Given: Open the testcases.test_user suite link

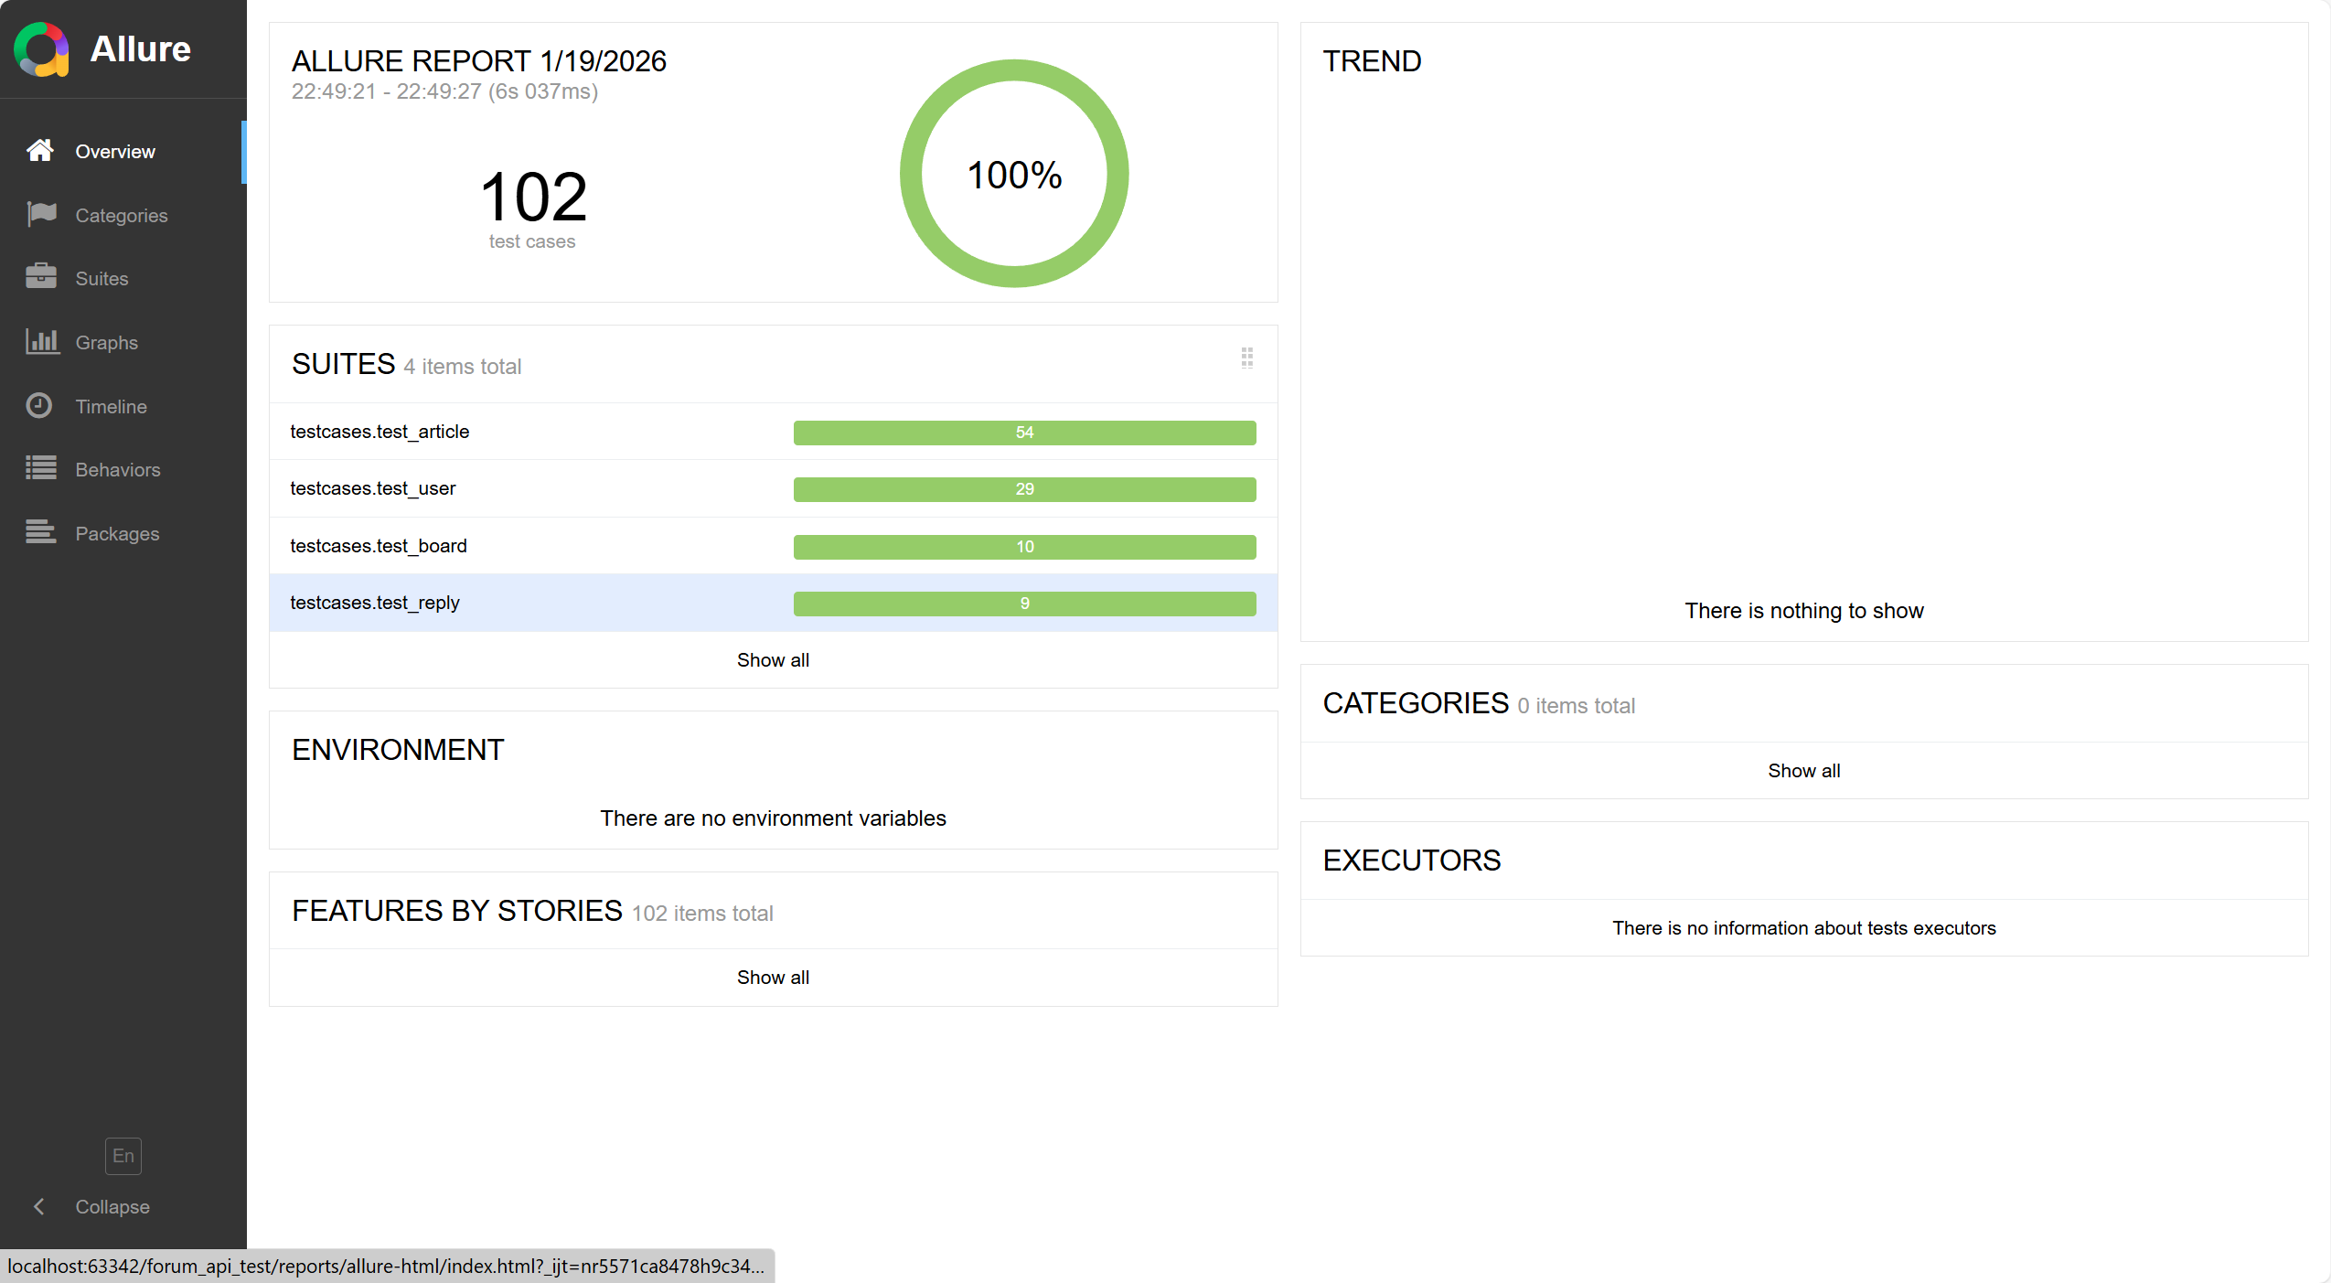Looking at the screenshot, I should [372, 488].
